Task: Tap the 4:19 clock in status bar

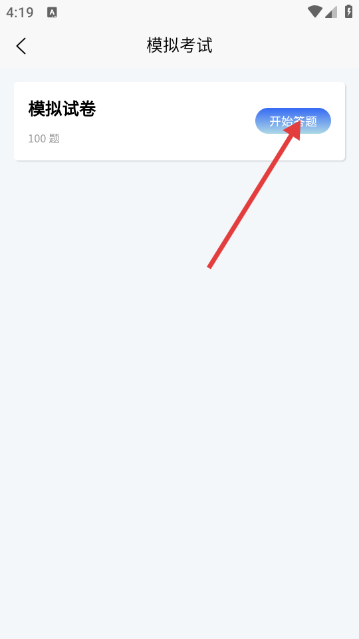Action: click(x=19, y=12)
